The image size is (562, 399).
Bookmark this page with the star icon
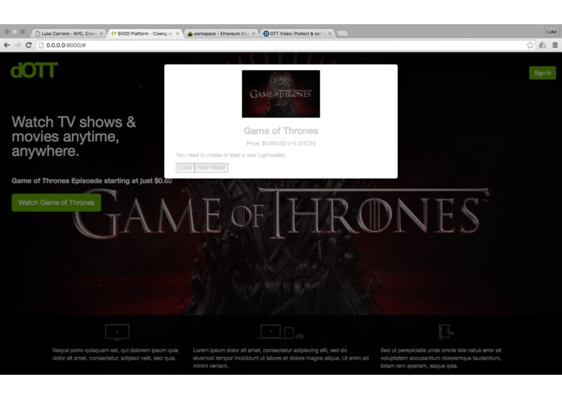tap(530, 45)
